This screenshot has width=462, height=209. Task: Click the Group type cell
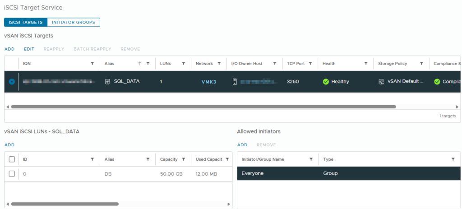click(330, 173)
